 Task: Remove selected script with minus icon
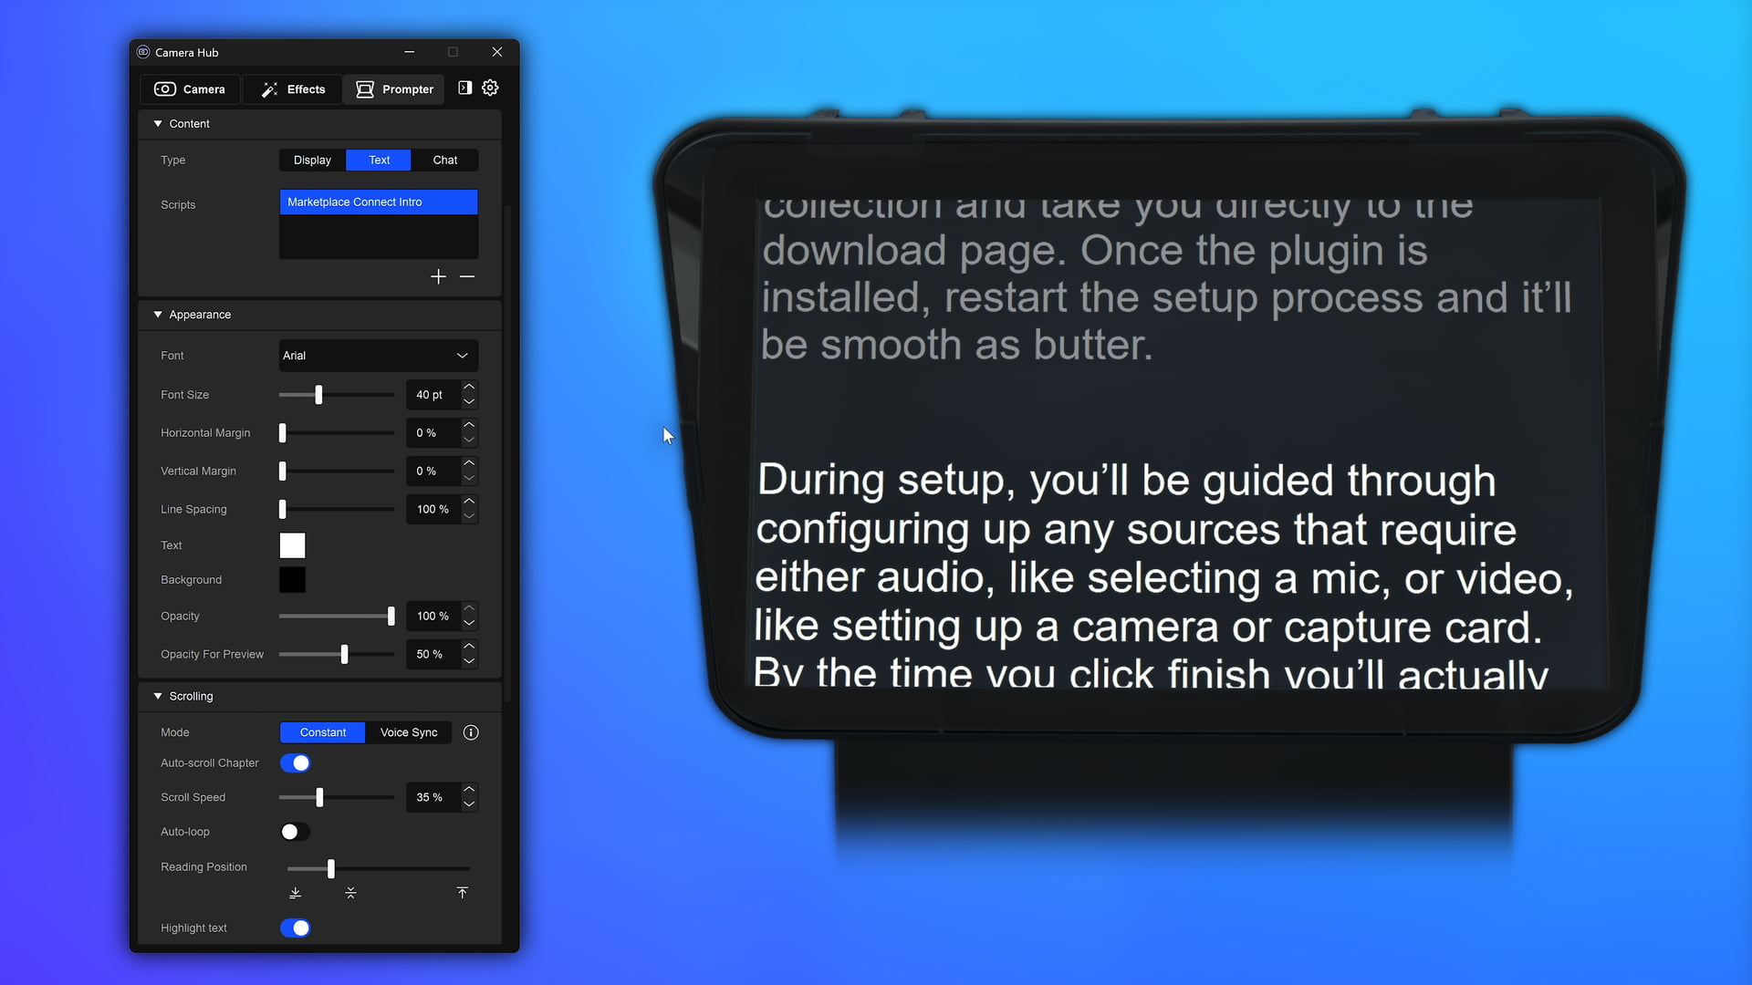[x=467, y=276]
